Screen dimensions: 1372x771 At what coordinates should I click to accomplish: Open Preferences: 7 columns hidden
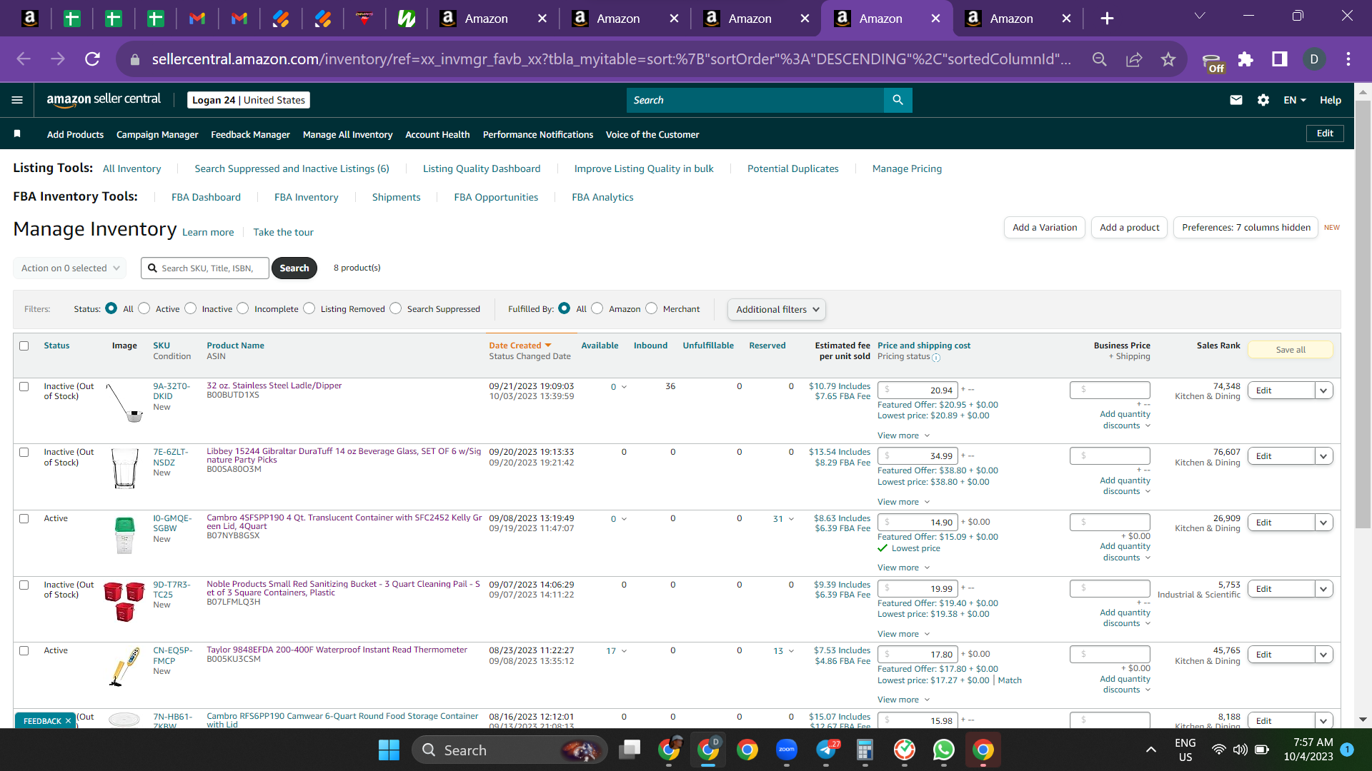click(x=1246, y=228)
